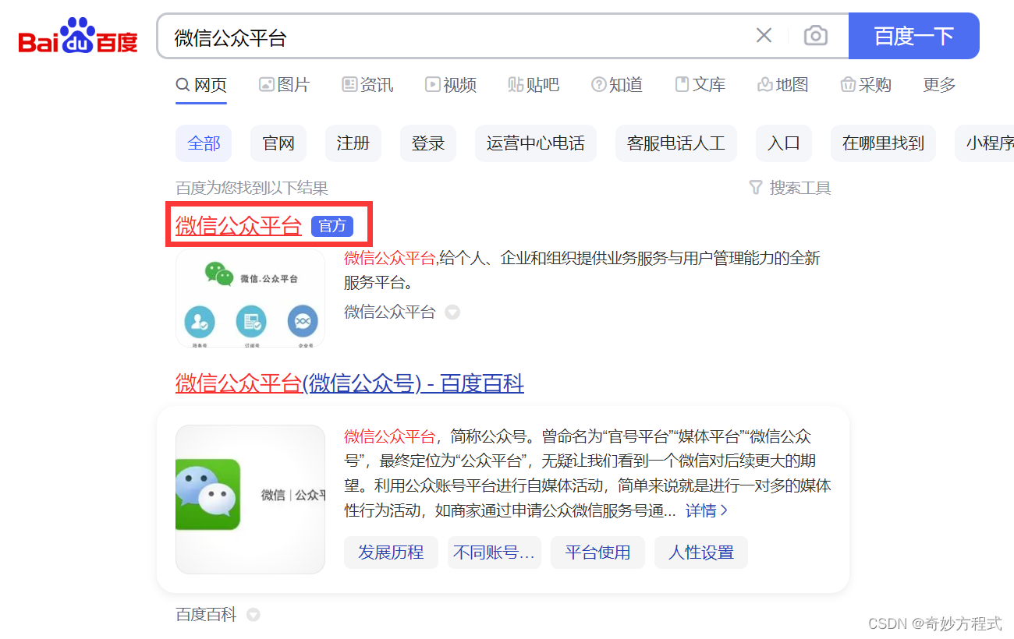Click the first result description 给个人、企业和组织
1014x639 pixels.
pyautogui.click(x=582, y=270)
